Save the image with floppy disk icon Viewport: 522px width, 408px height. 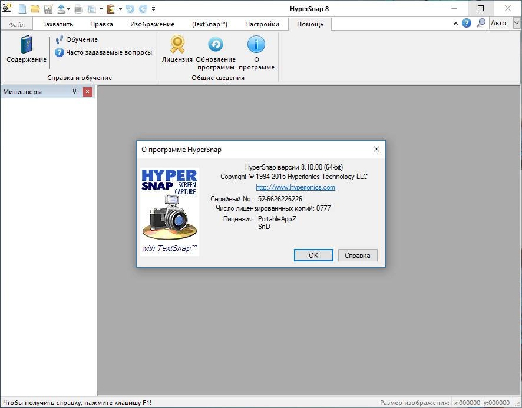point(48,9)
